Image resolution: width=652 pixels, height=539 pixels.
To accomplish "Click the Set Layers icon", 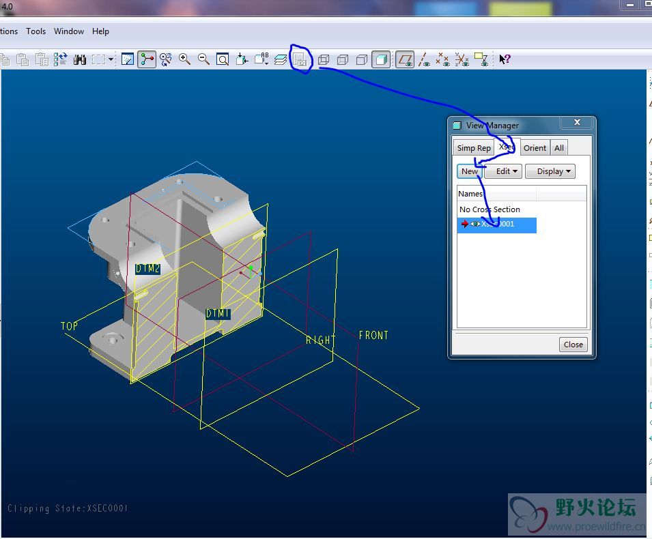I will [281, 59].
